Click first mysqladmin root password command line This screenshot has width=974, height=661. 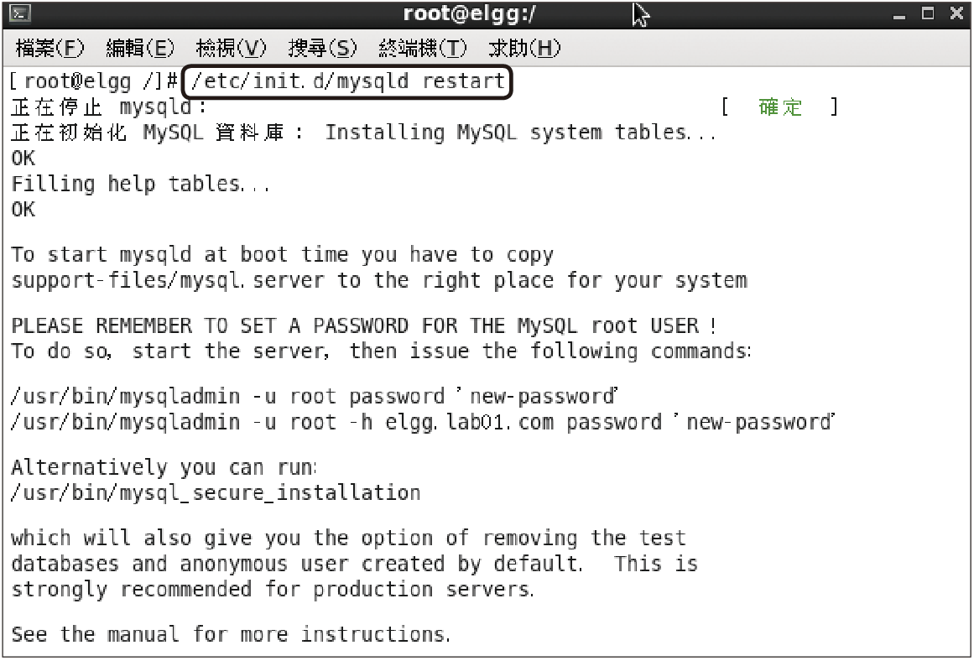click(x=315, y=397)
